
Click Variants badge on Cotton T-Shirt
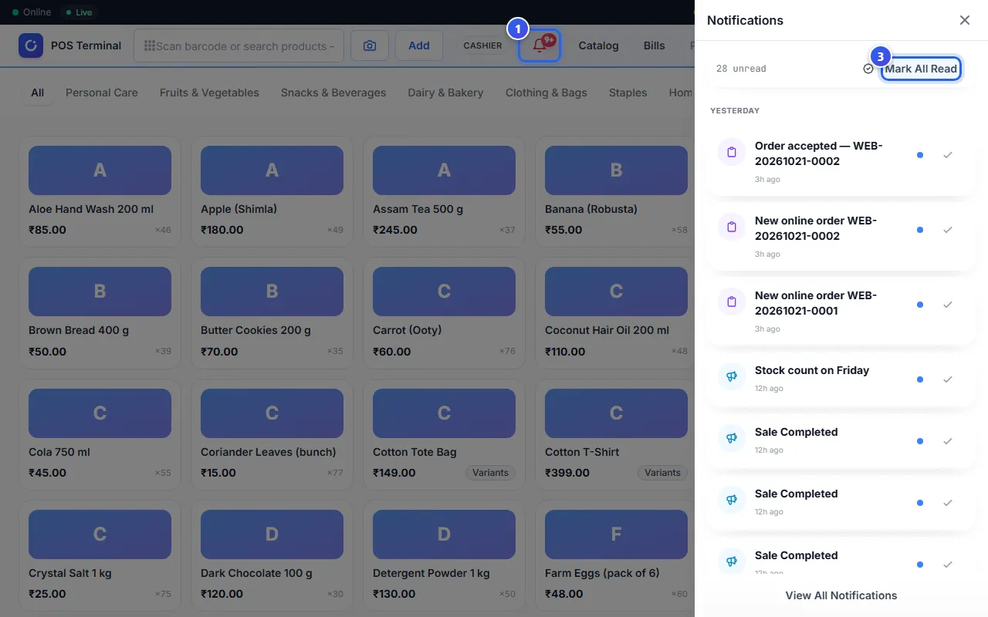click(x=663, y=473)
